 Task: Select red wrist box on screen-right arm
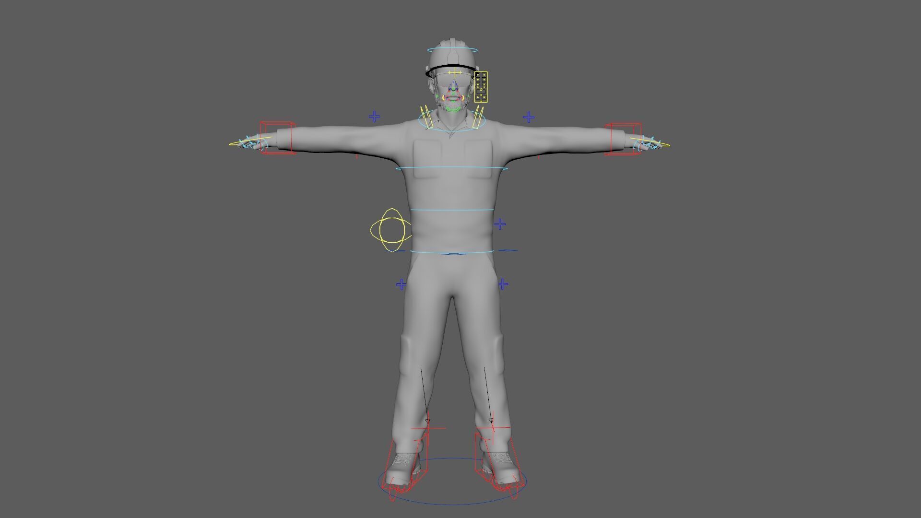[623, 139]
